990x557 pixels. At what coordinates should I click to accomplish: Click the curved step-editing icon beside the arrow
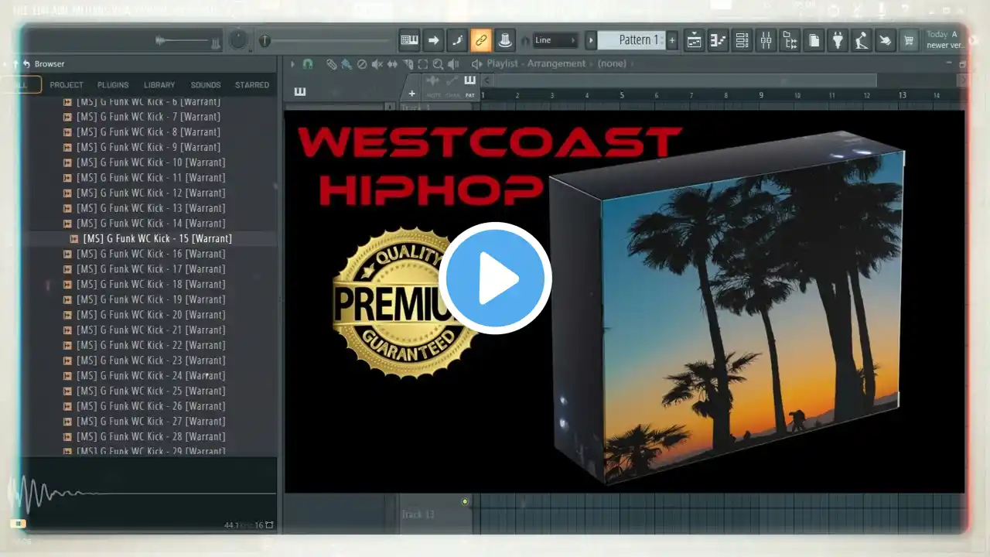click(457, 40)
